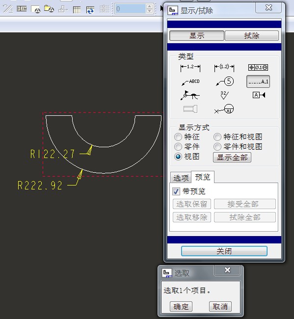Select the R222.92 dimension text
This screenshot has height=319, width=294.
(x=40, y=186)
